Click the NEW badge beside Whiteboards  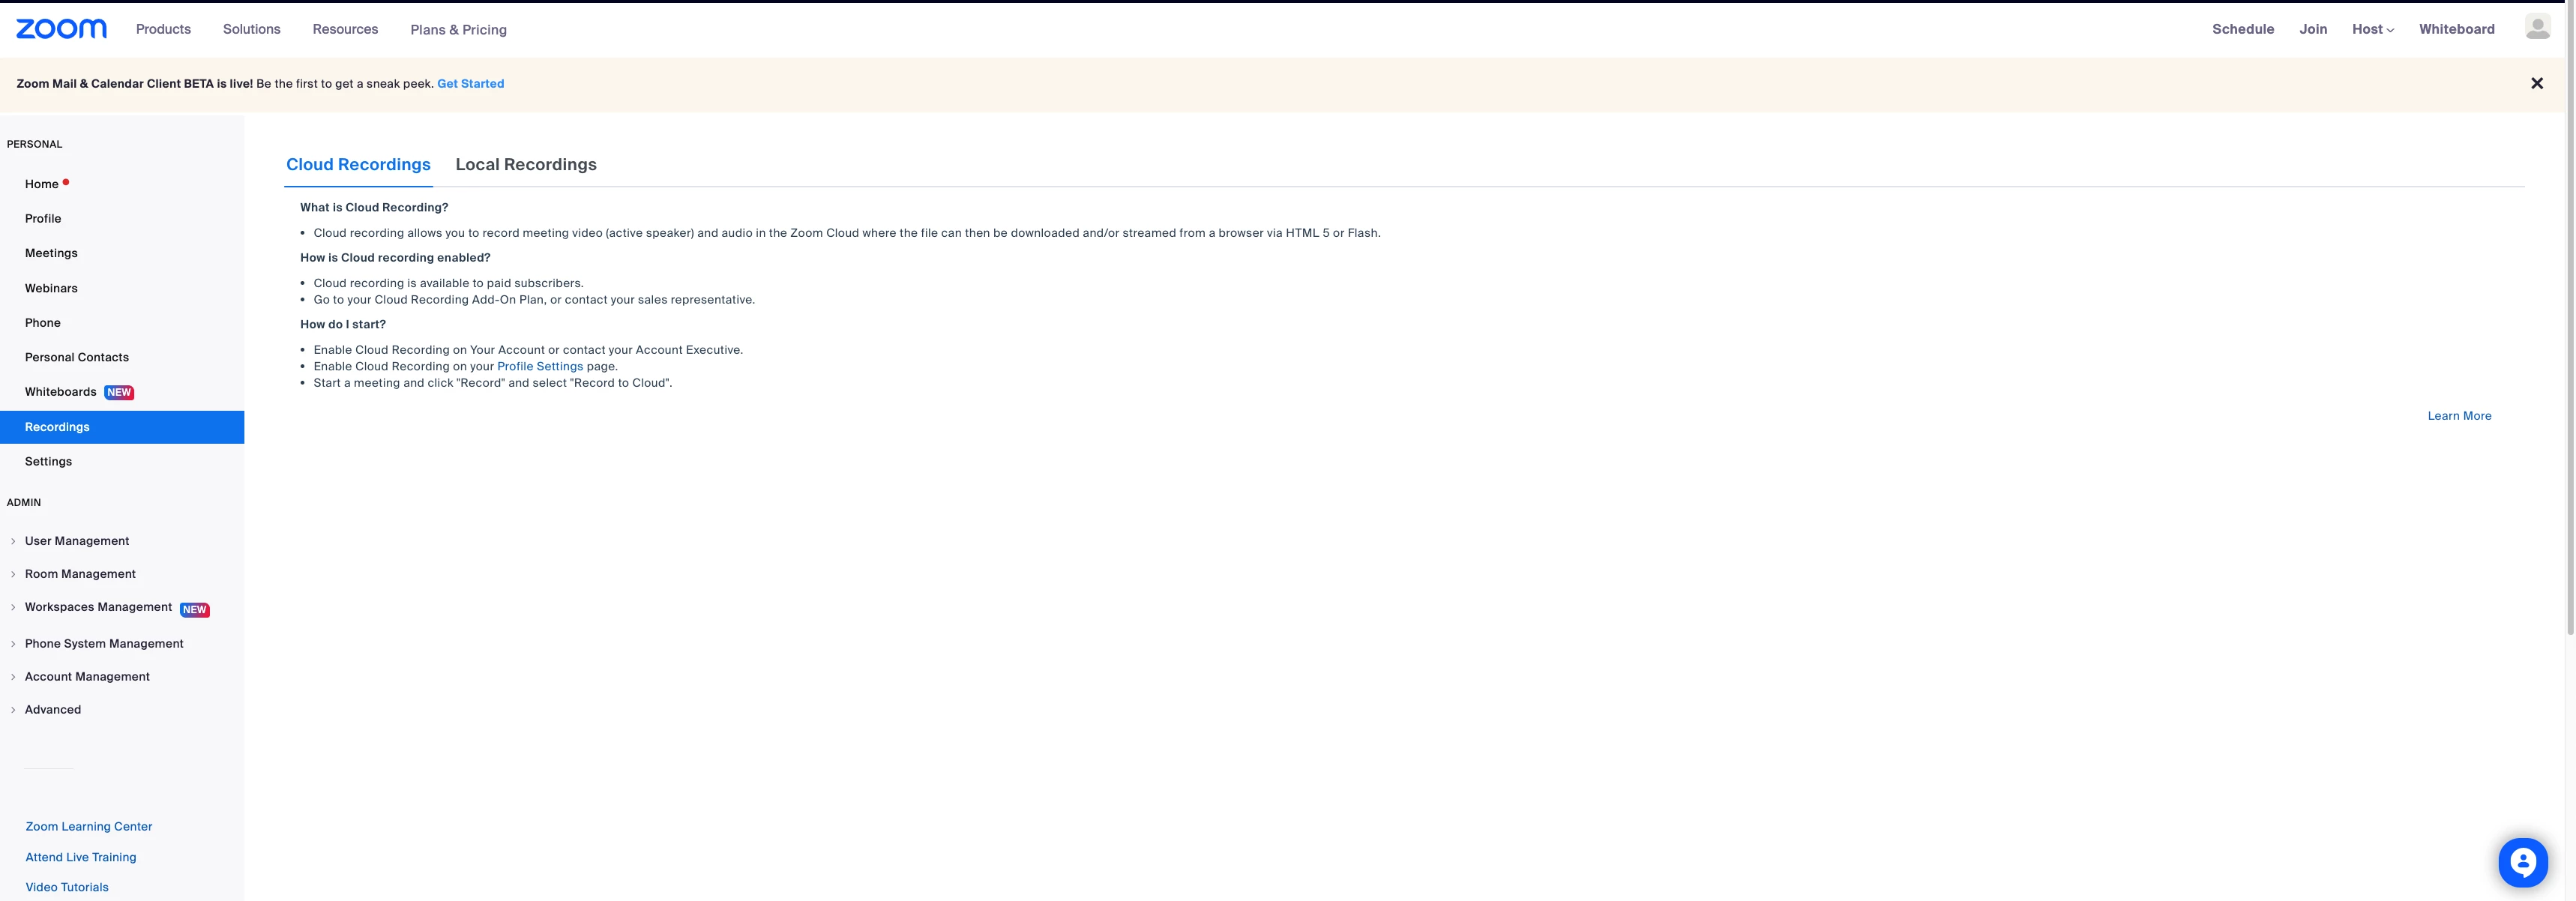click(x=119, y=393)
